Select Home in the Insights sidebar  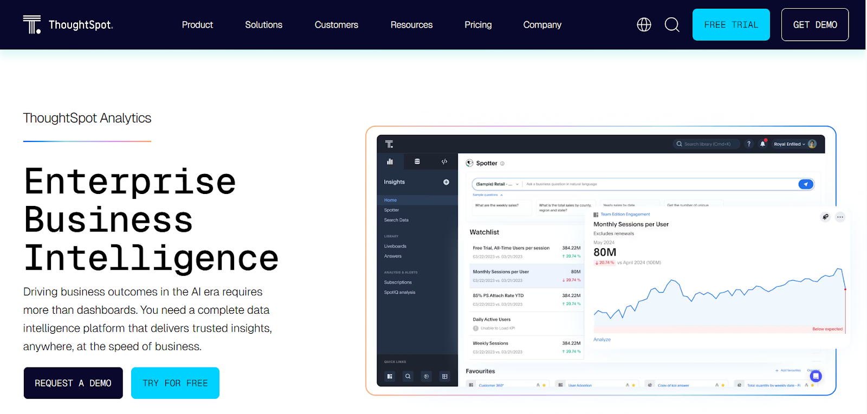417,200
